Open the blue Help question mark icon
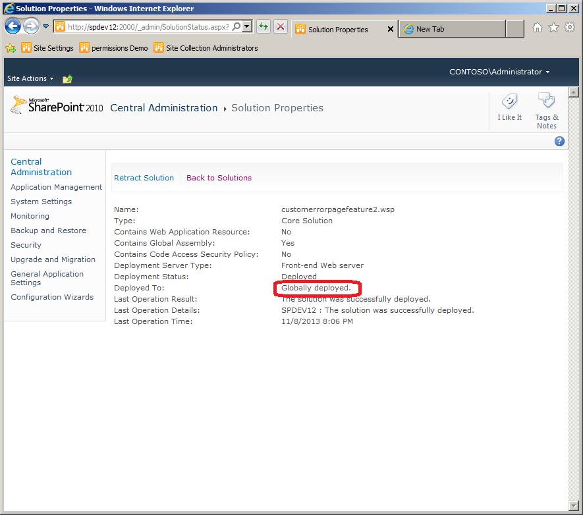 pyautogui.click(x=559, y=141)
